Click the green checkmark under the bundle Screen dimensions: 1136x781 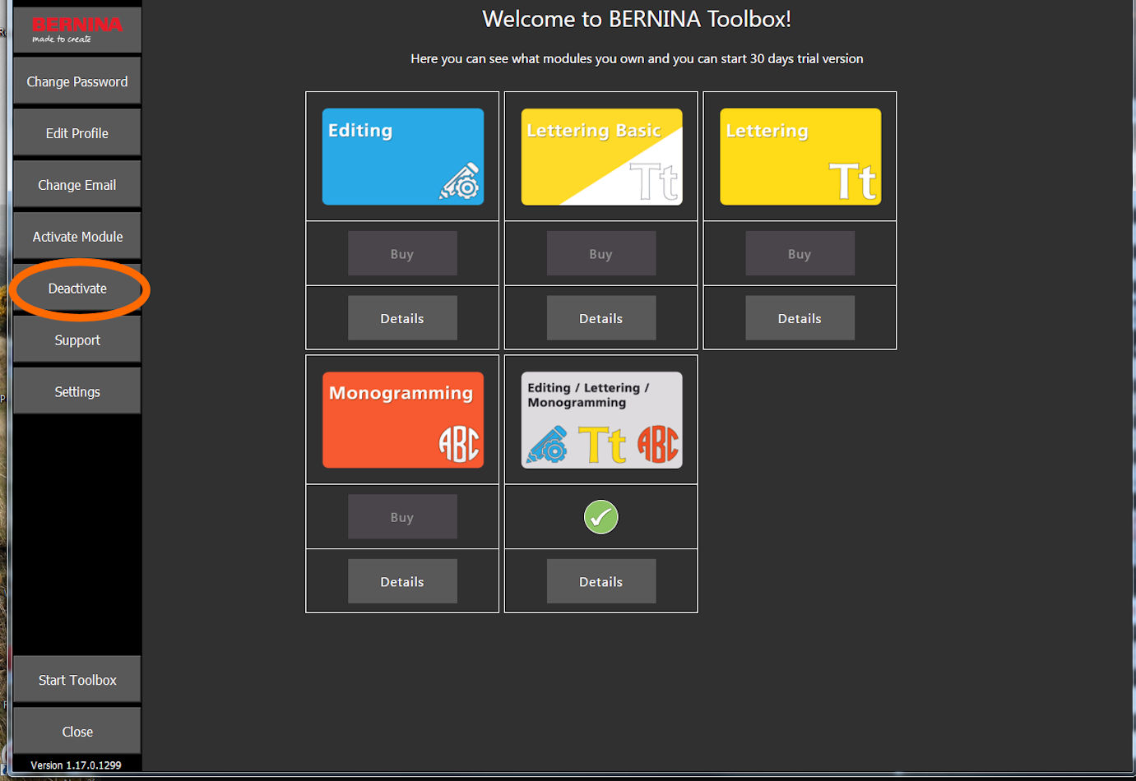[601, 517]
